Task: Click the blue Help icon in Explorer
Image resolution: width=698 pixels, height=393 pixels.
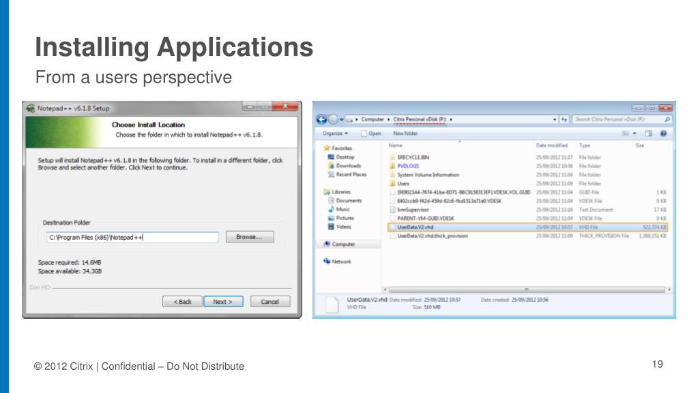Action: point(663,133)
